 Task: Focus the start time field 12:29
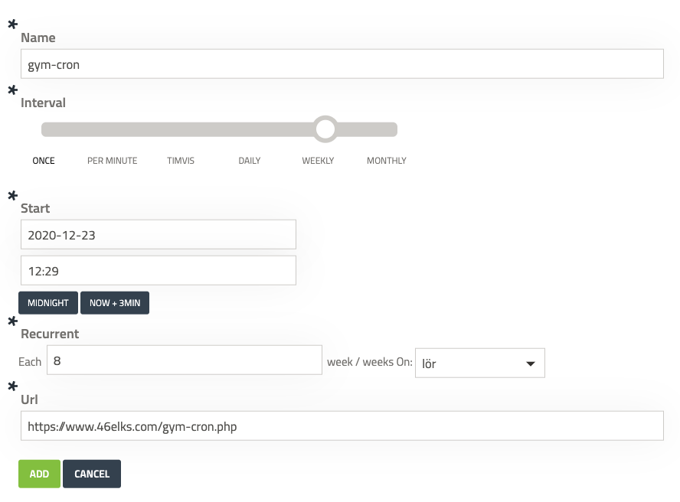[x=158, y=270]
